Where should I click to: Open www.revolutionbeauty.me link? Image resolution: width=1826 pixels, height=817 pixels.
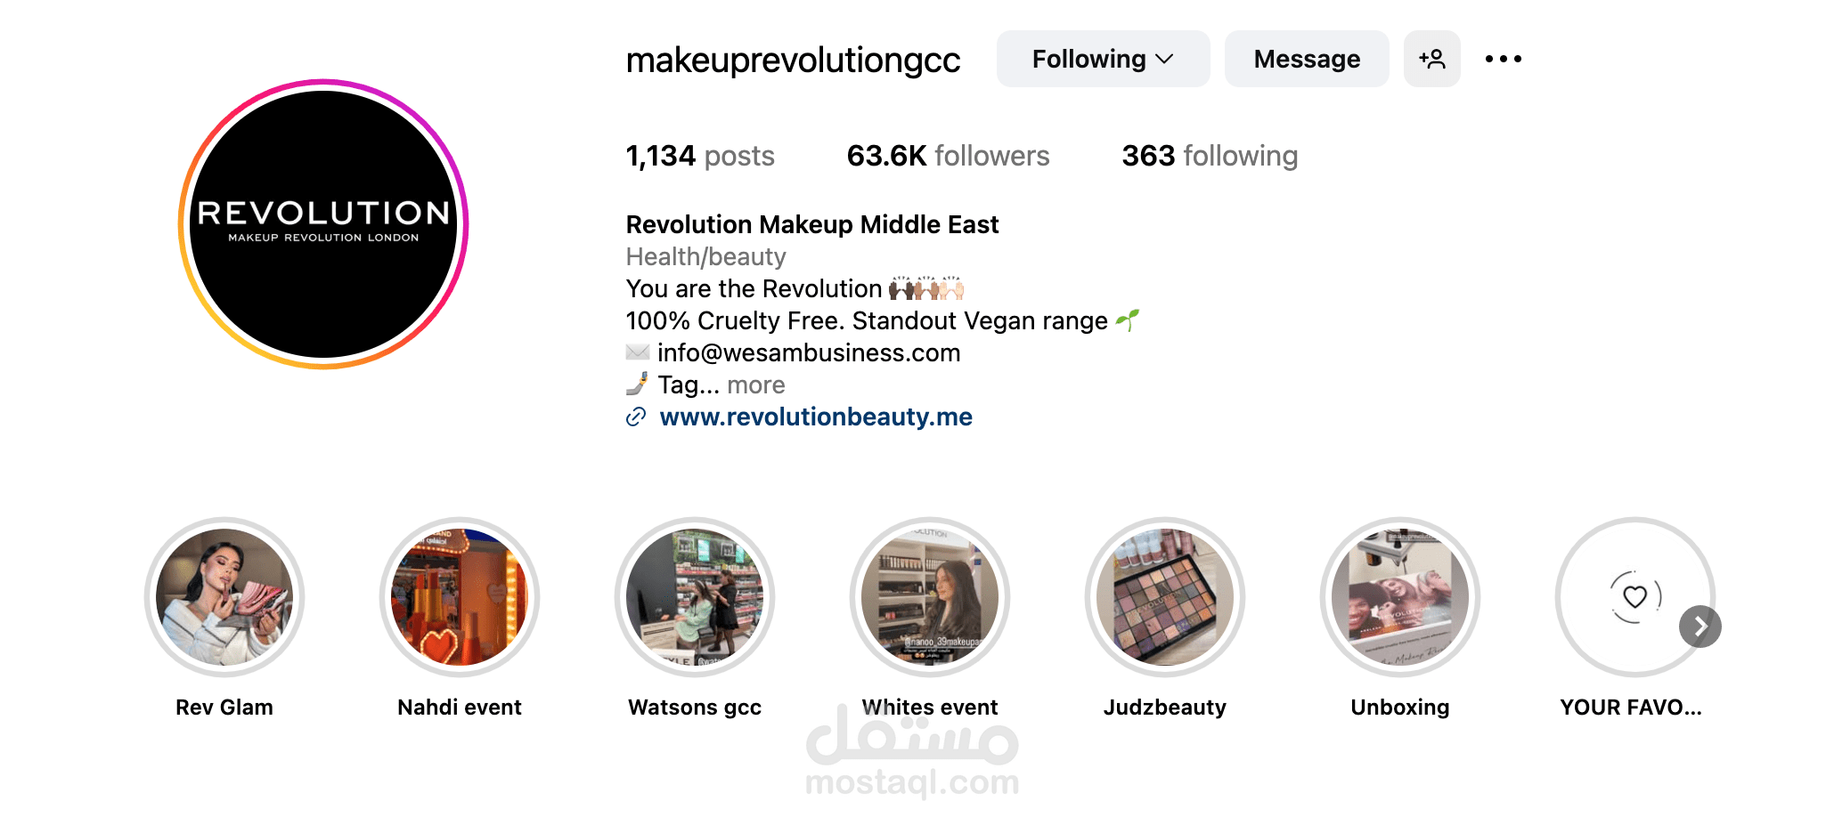click(x=816, y=417)
